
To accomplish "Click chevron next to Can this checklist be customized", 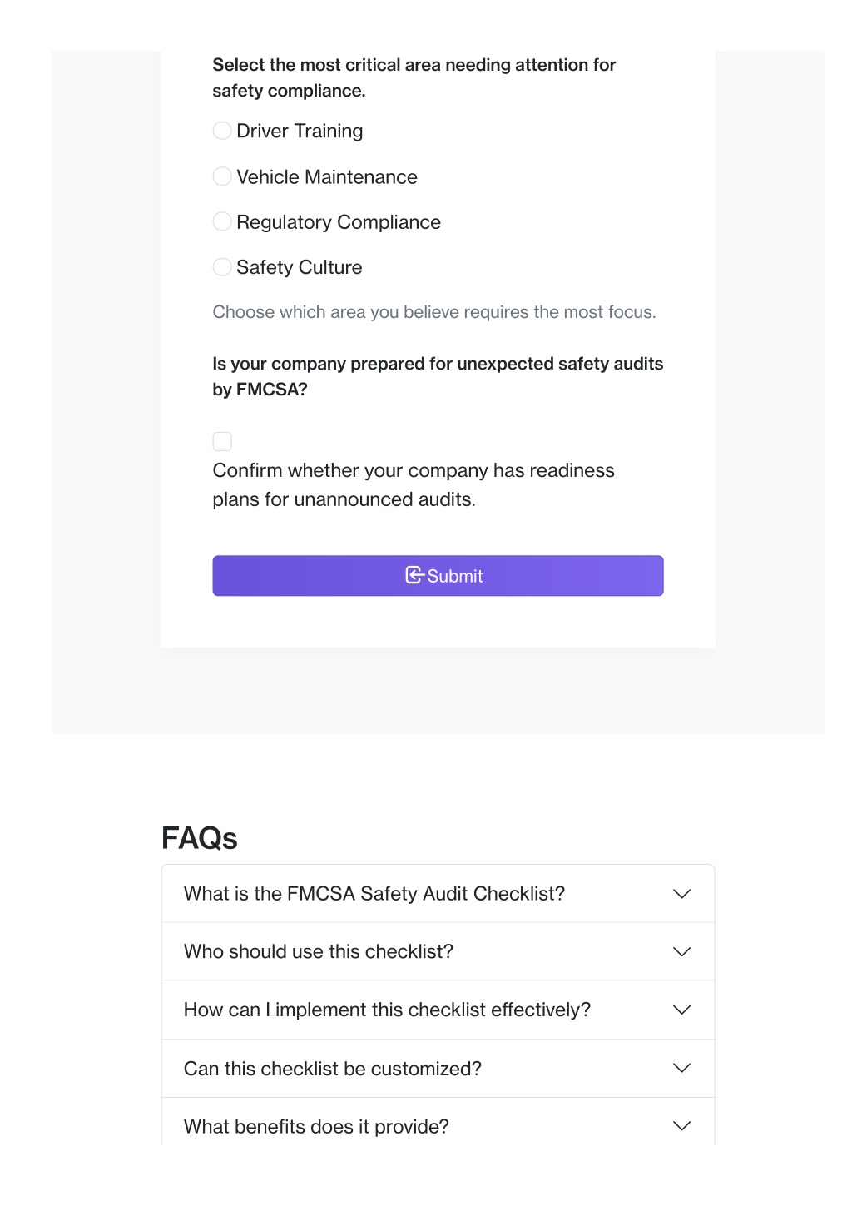I will (682, 1069).
